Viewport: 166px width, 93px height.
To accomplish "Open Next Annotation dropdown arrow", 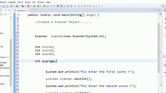I will (81, 6).
